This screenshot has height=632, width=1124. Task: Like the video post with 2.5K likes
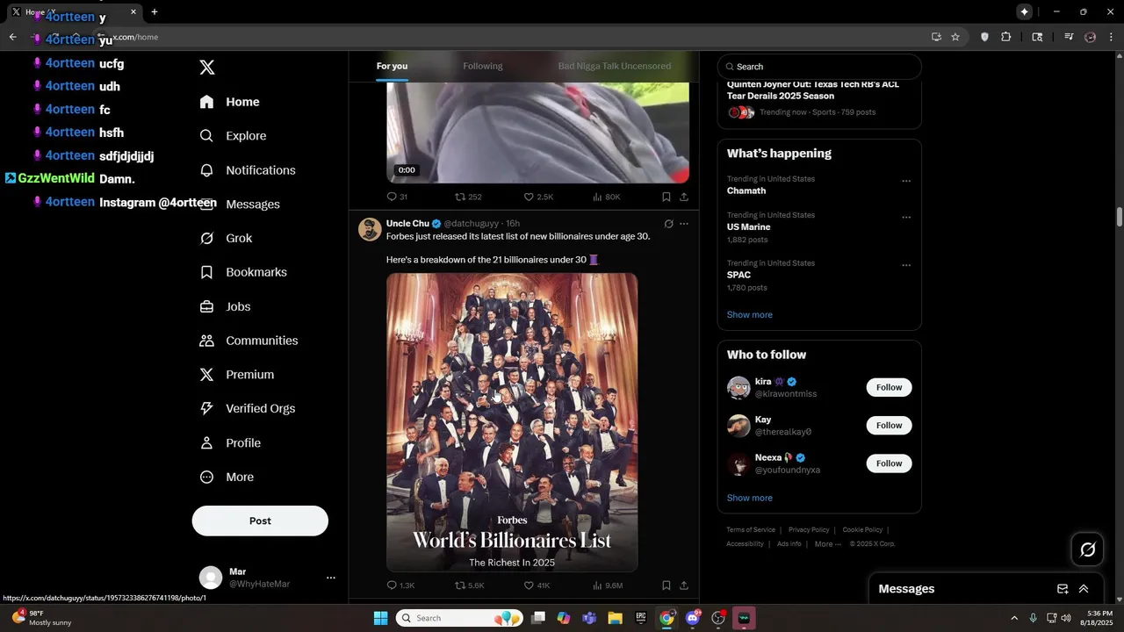538,197
